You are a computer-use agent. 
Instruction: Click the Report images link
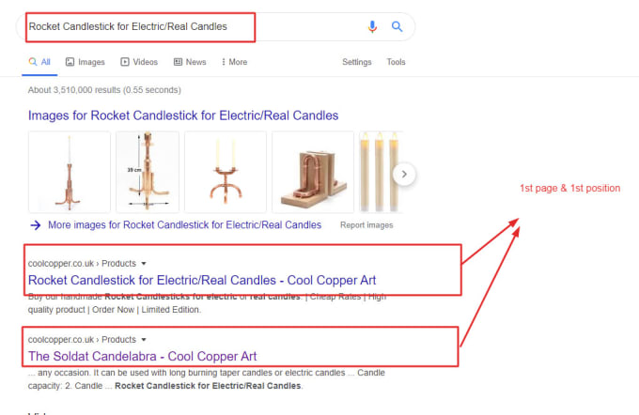click(366, 225)
